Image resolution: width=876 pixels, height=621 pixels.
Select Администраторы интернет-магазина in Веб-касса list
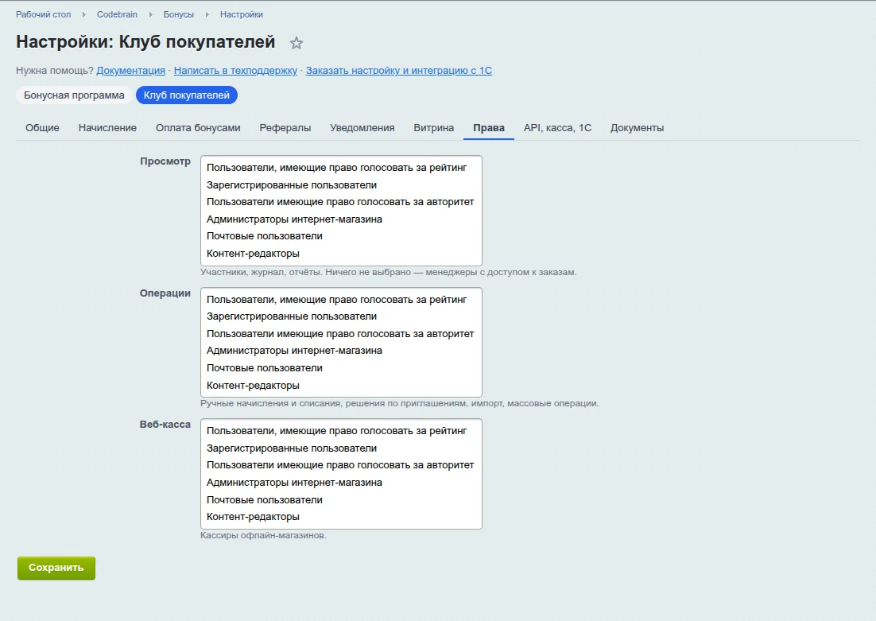(341, 483)
